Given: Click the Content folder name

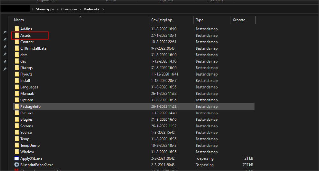Looking at the screenshot, I should (27, 42).
